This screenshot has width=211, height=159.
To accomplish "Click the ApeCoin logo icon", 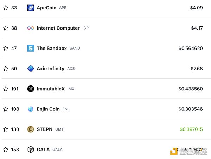I will click(x=31, y=8).
